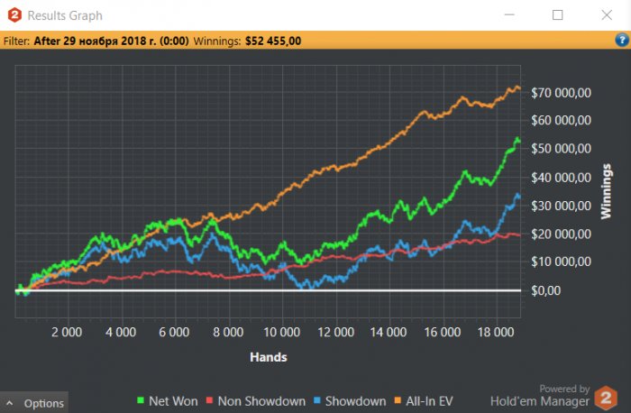Select the All-In EV legend label

(429, 401)
